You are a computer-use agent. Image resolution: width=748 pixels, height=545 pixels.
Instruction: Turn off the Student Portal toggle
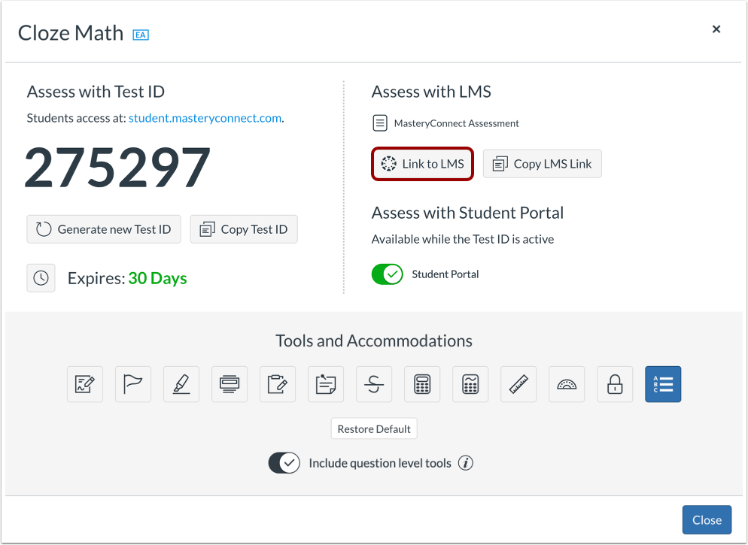388,274
